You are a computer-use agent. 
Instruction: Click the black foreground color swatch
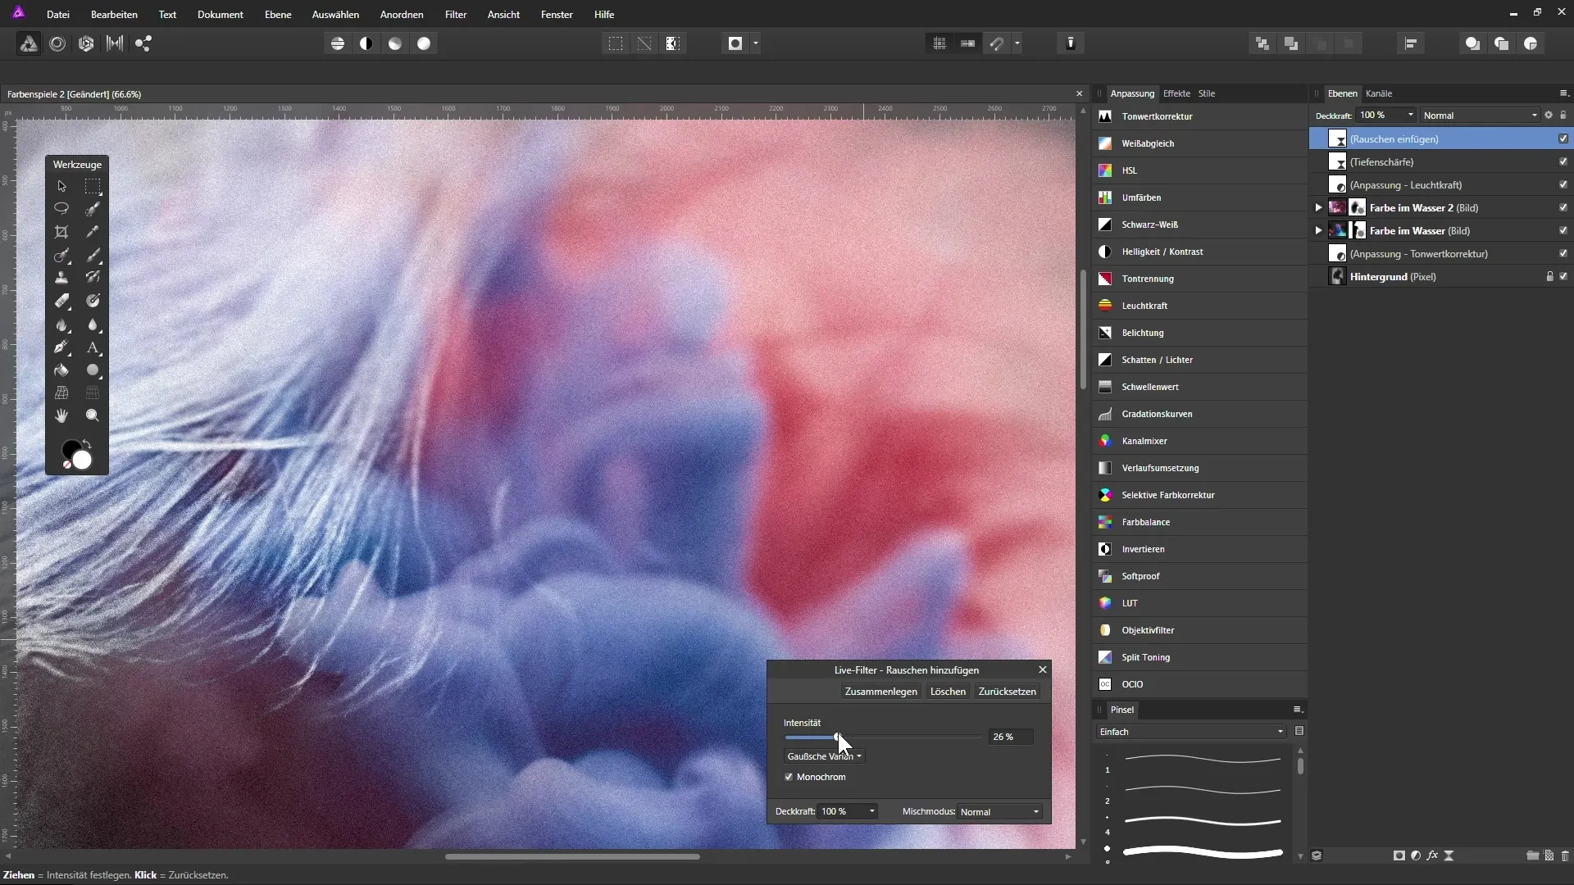point(71,449)
